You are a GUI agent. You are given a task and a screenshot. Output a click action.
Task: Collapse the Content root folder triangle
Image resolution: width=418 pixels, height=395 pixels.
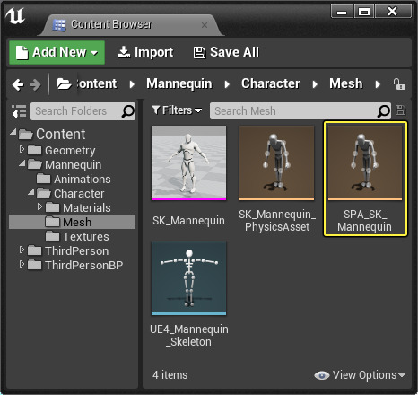(13, 132)
